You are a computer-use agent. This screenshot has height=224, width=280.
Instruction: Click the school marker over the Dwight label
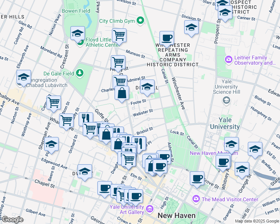pyautogui.click(x=85, y=172)
